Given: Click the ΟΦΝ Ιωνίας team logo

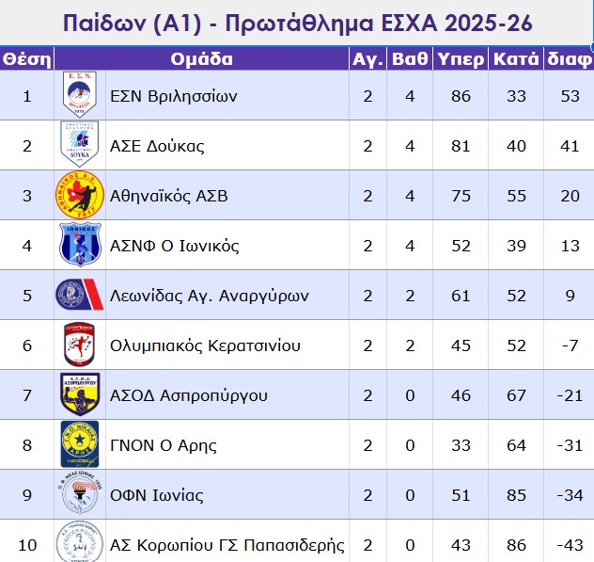Looking at the screenshot, I should click(80, 495).
